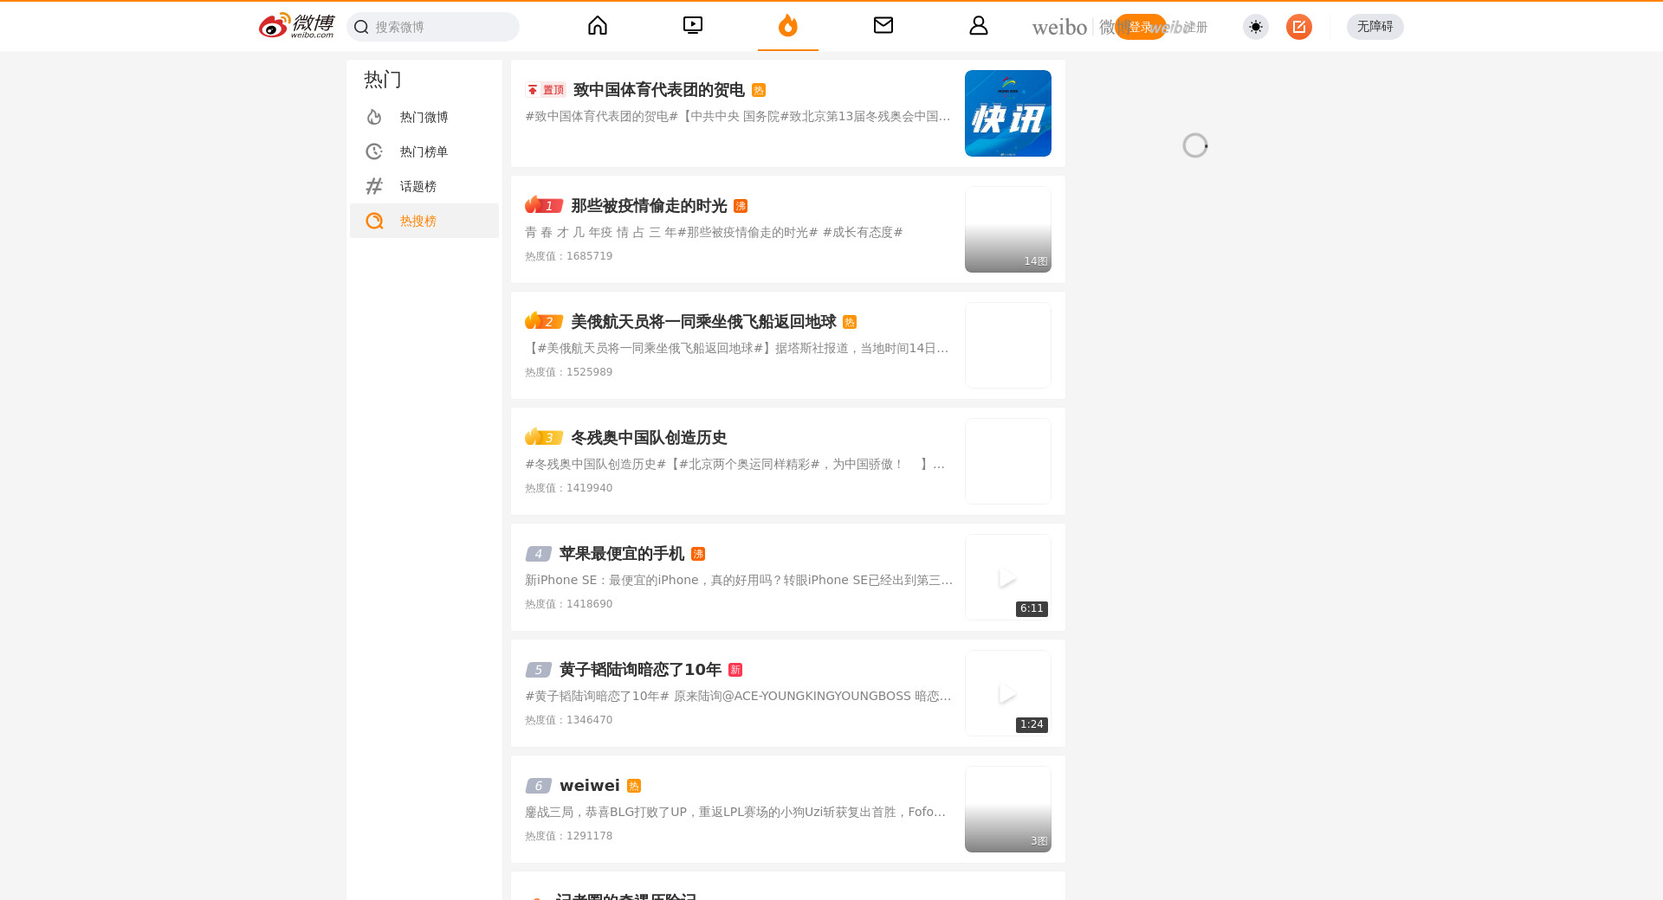Select the hot flame icon tab
The width and height of the screenshot is (1663, 900).
(x=788, y=26)
